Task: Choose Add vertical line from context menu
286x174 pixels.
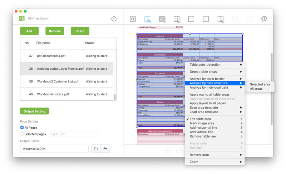Action: tap(215, 132)
